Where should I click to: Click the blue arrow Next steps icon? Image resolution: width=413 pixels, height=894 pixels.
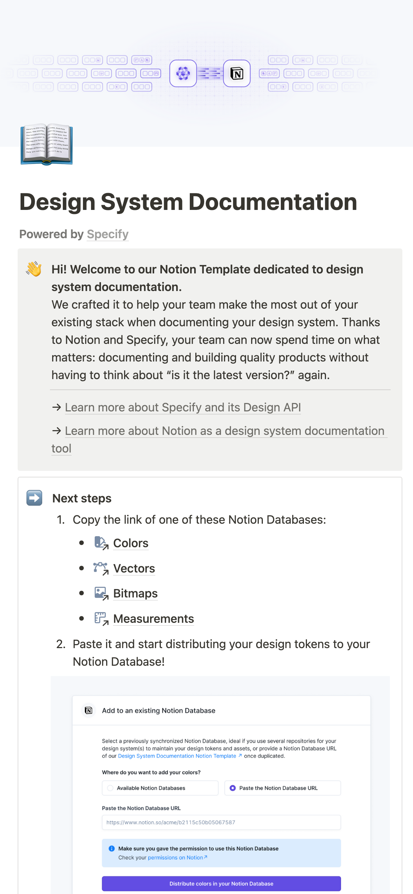35,498
